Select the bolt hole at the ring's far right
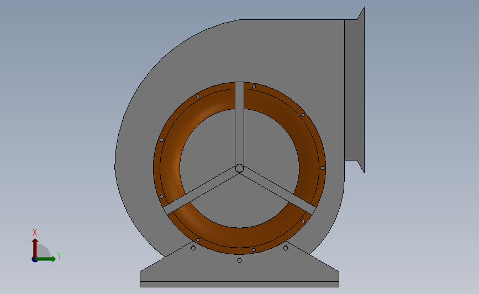 [322, 168]
